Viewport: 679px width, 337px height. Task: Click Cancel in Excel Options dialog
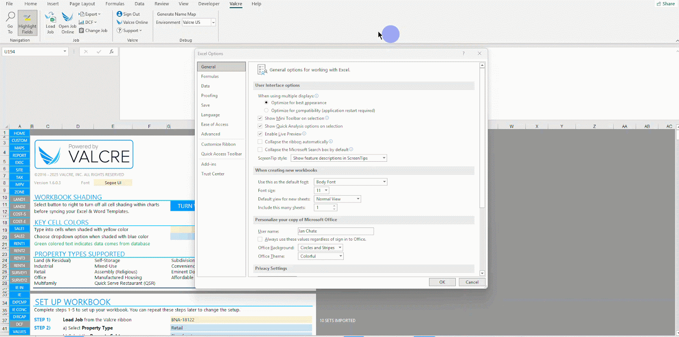[x=472, y=282]
